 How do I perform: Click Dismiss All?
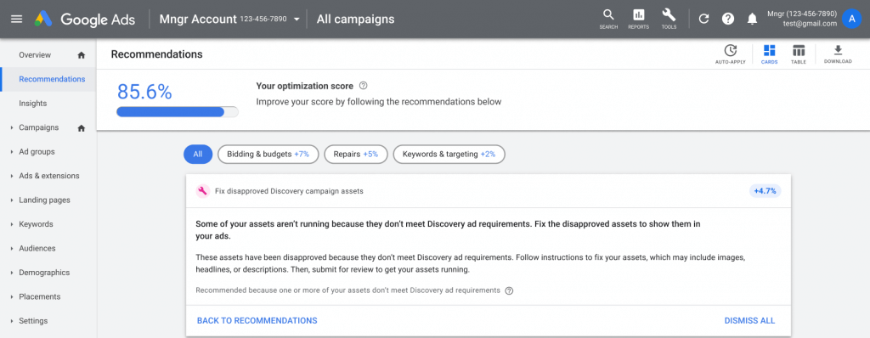pyautogui.click(x=749, y=320)
